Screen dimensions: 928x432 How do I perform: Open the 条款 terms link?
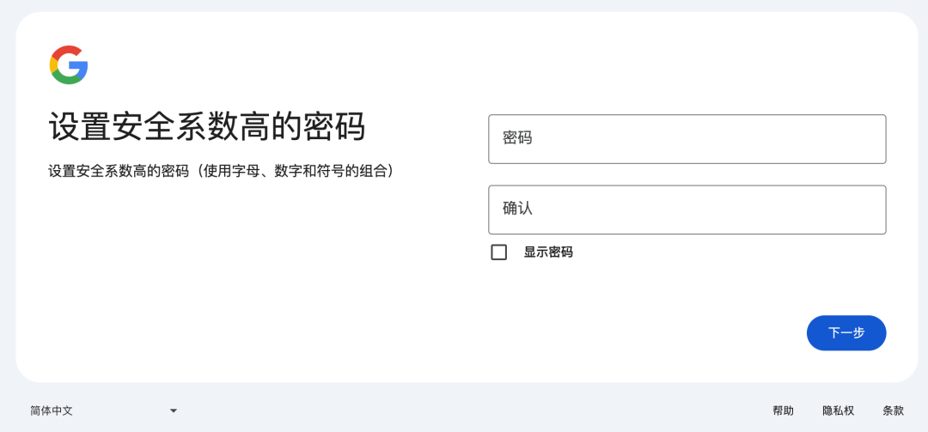(893, 411)
